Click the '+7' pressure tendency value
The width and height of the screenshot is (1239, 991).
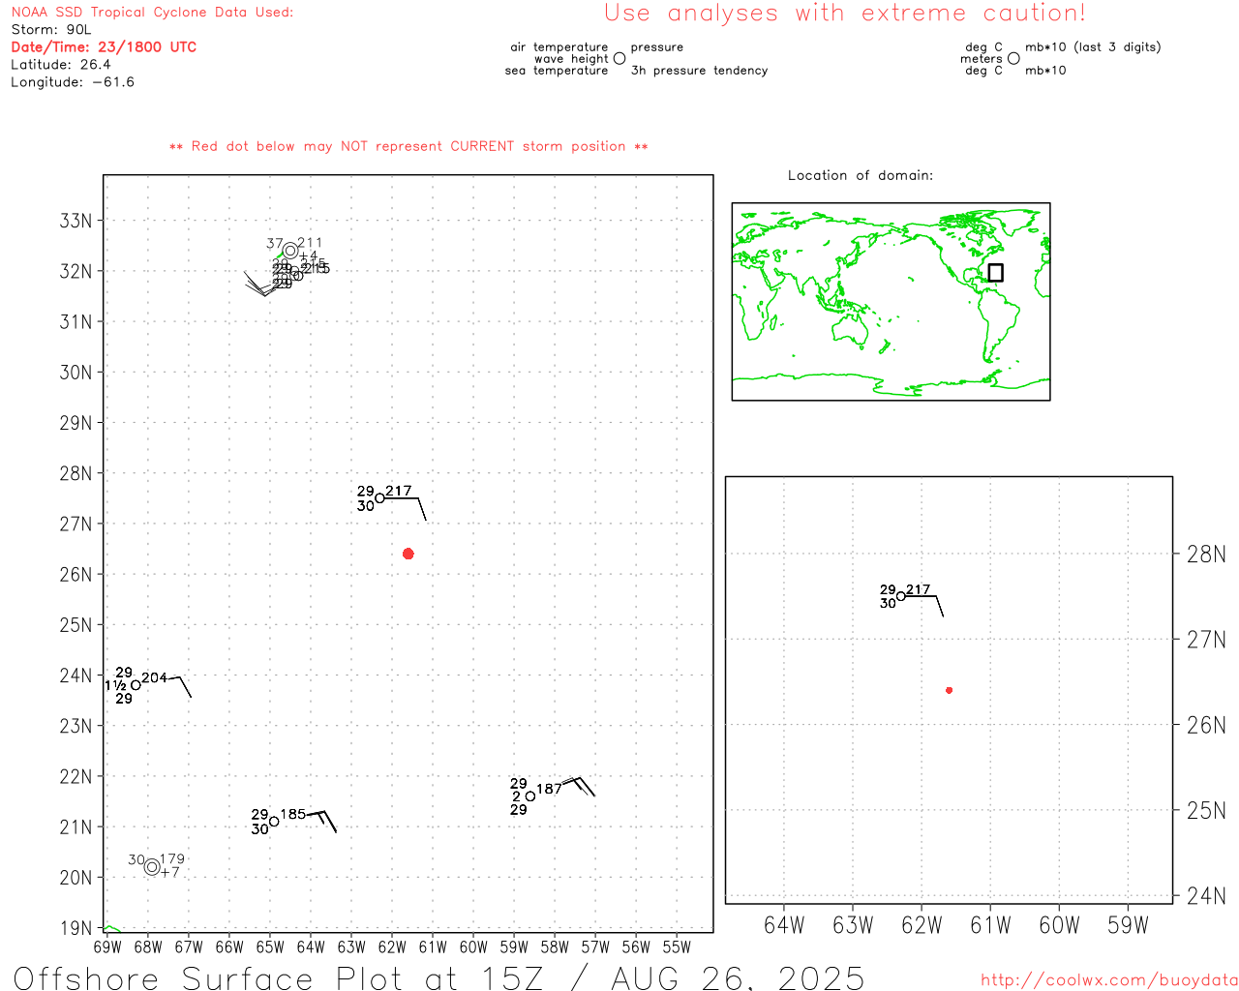click(x=170, y=873)
